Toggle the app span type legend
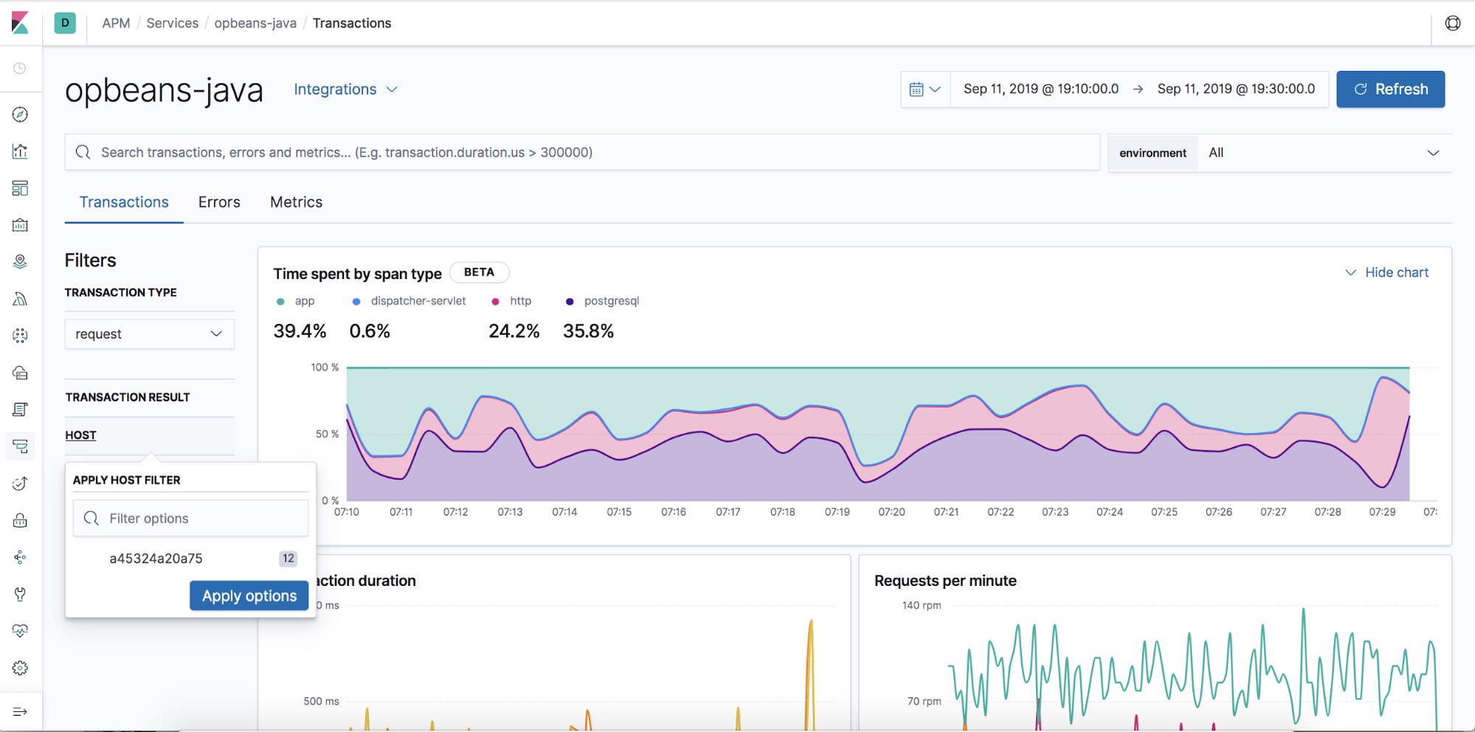1475x732 pixels. [x=298, y=301]
